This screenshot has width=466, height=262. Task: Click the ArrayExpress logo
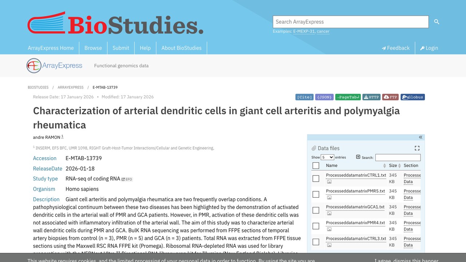pyautogui.click(x=54, y=65)
